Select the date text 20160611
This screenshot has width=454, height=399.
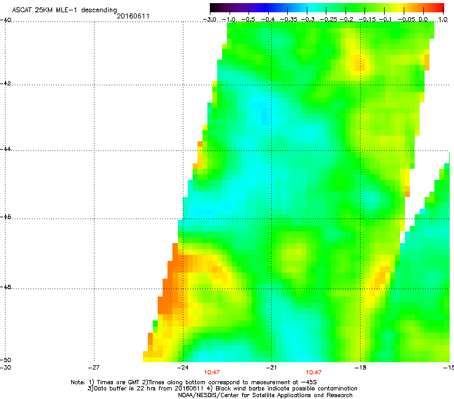[x=133, y=16]
